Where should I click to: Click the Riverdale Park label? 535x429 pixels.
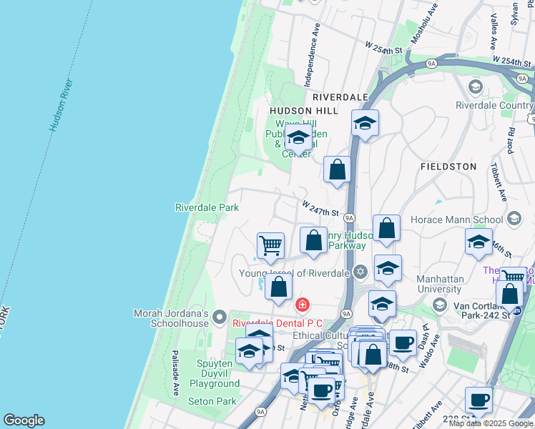(207, 207)
